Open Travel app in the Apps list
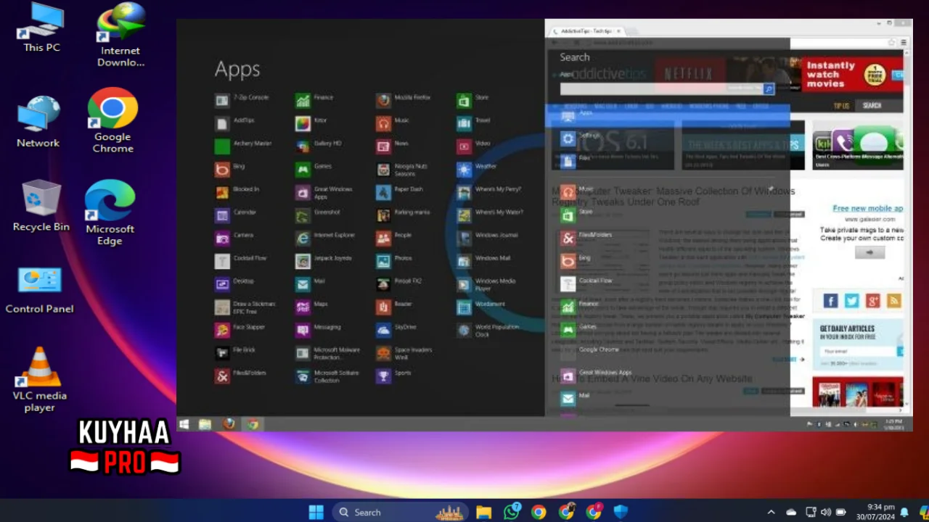Screen dimensions: 929x522 point(474,122)
